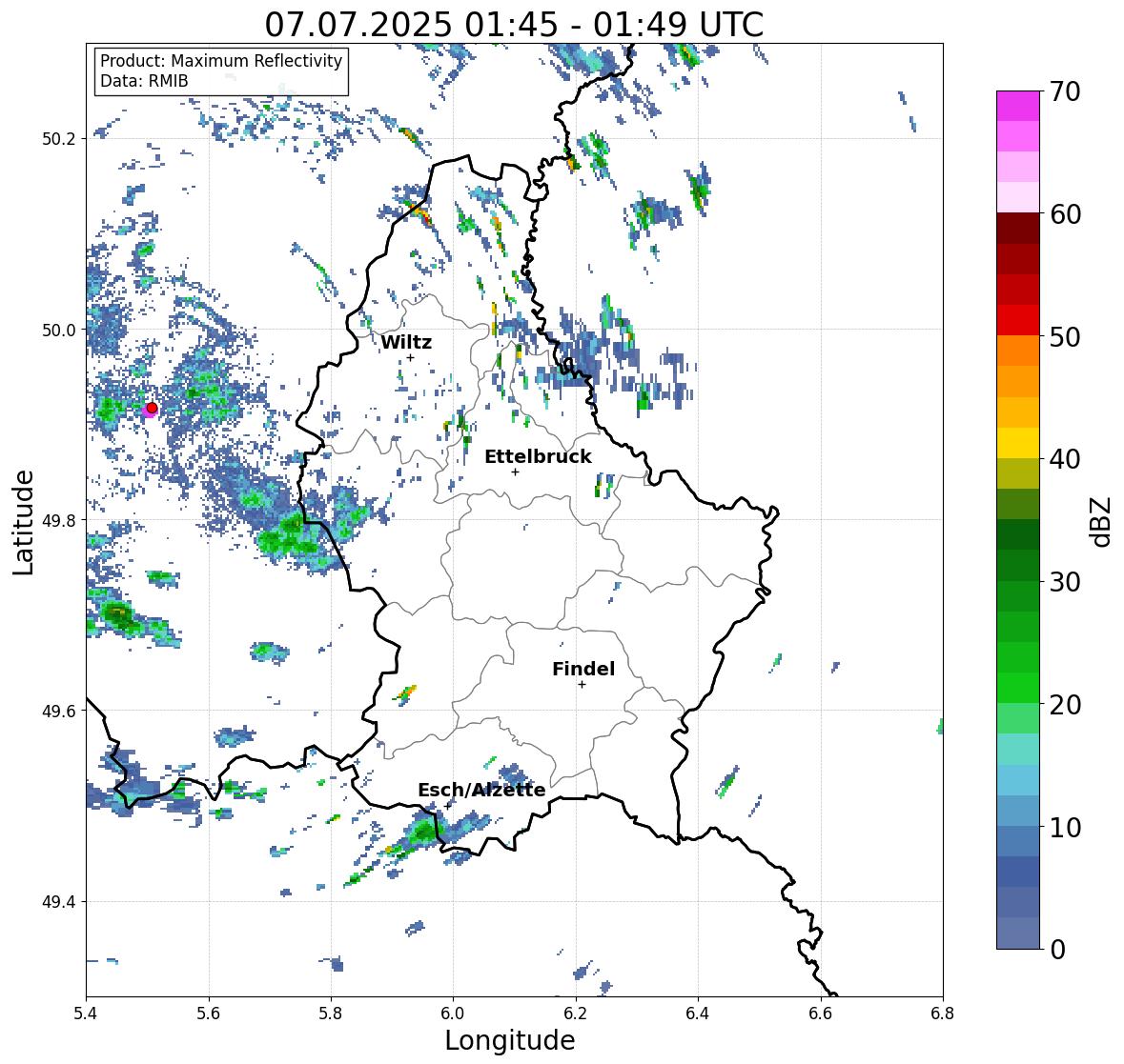
Task: Click longitude tick label 5.6
Action: tap(209, 1014)
